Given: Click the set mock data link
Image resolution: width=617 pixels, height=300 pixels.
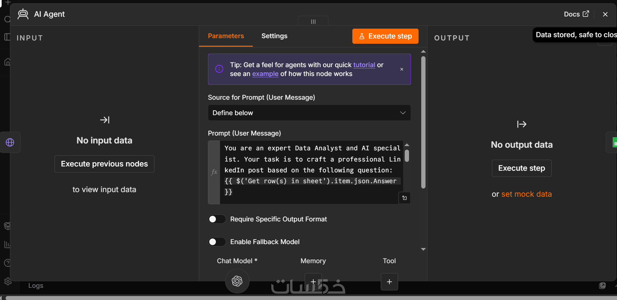Looking at the screenshot, I should 526,194.
